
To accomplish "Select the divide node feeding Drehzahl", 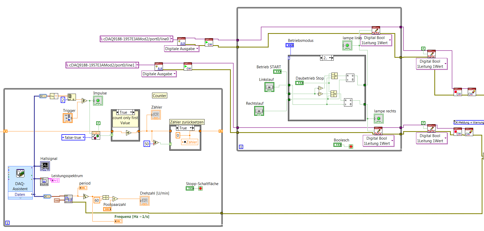I will coord(115,199).
